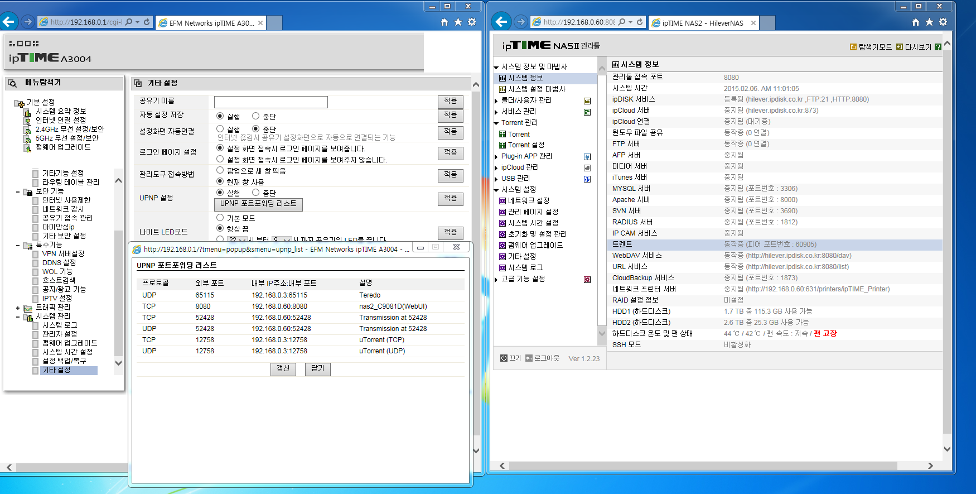Go back in the ipTIME NAS2 browser window
This screenshot has width=976, height=494.
click(502, 22)
